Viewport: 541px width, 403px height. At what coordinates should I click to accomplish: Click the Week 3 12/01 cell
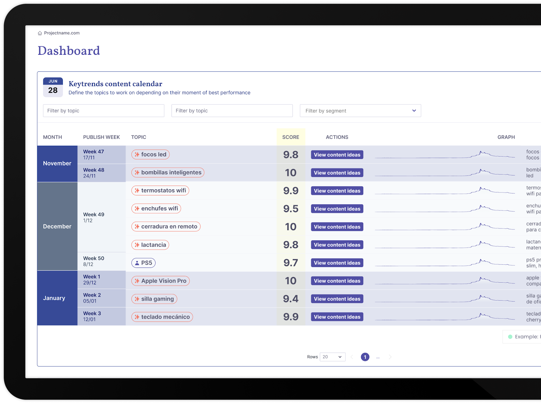click(x=101, y=316)
